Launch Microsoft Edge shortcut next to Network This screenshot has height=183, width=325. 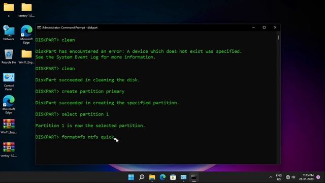[26, 34]
